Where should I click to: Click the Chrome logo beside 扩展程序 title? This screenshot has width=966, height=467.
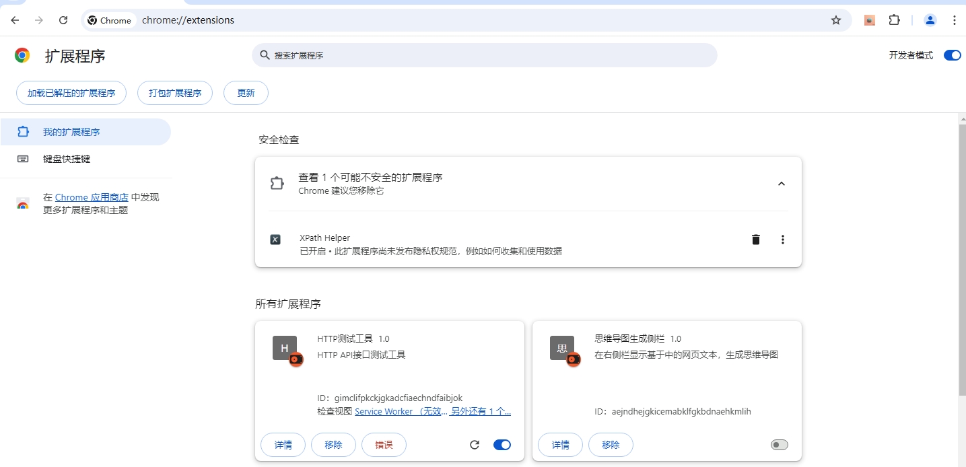pos(22,55)
